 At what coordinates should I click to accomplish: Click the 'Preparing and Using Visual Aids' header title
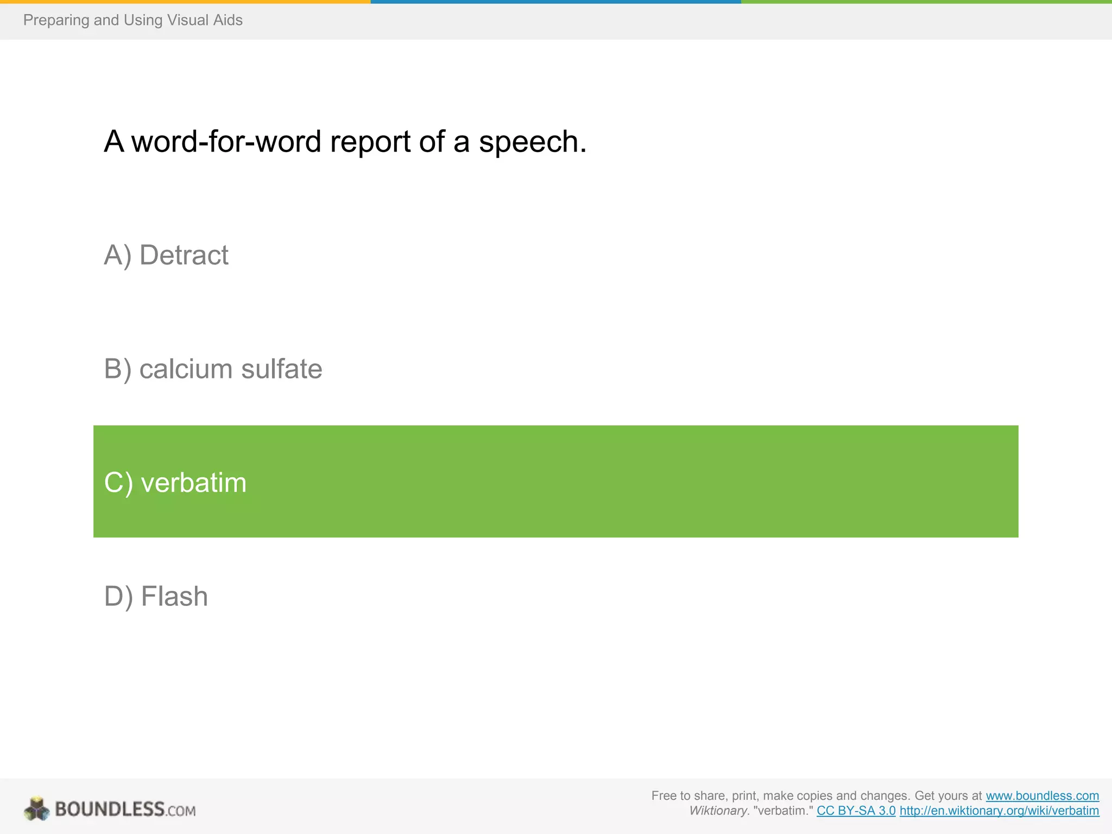[x=132, y=20]
